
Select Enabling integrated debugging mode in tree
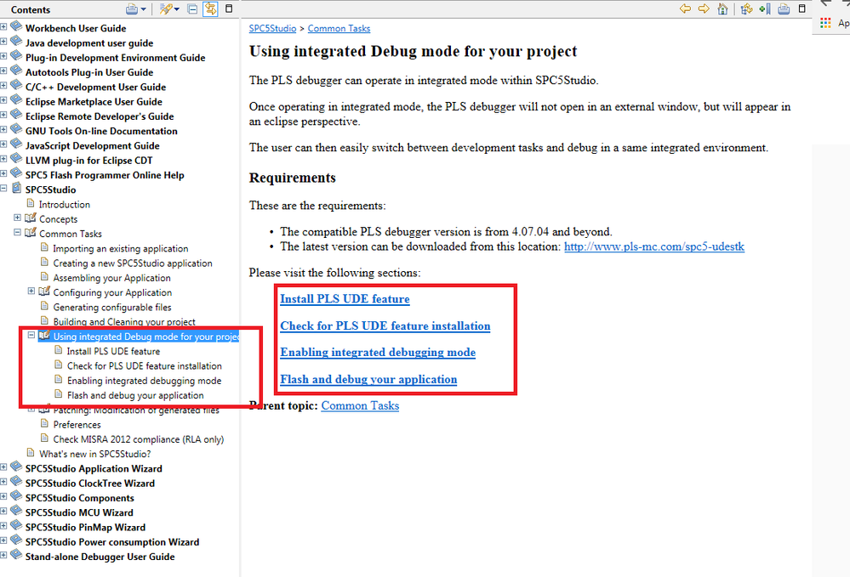[x=144, y=381]
